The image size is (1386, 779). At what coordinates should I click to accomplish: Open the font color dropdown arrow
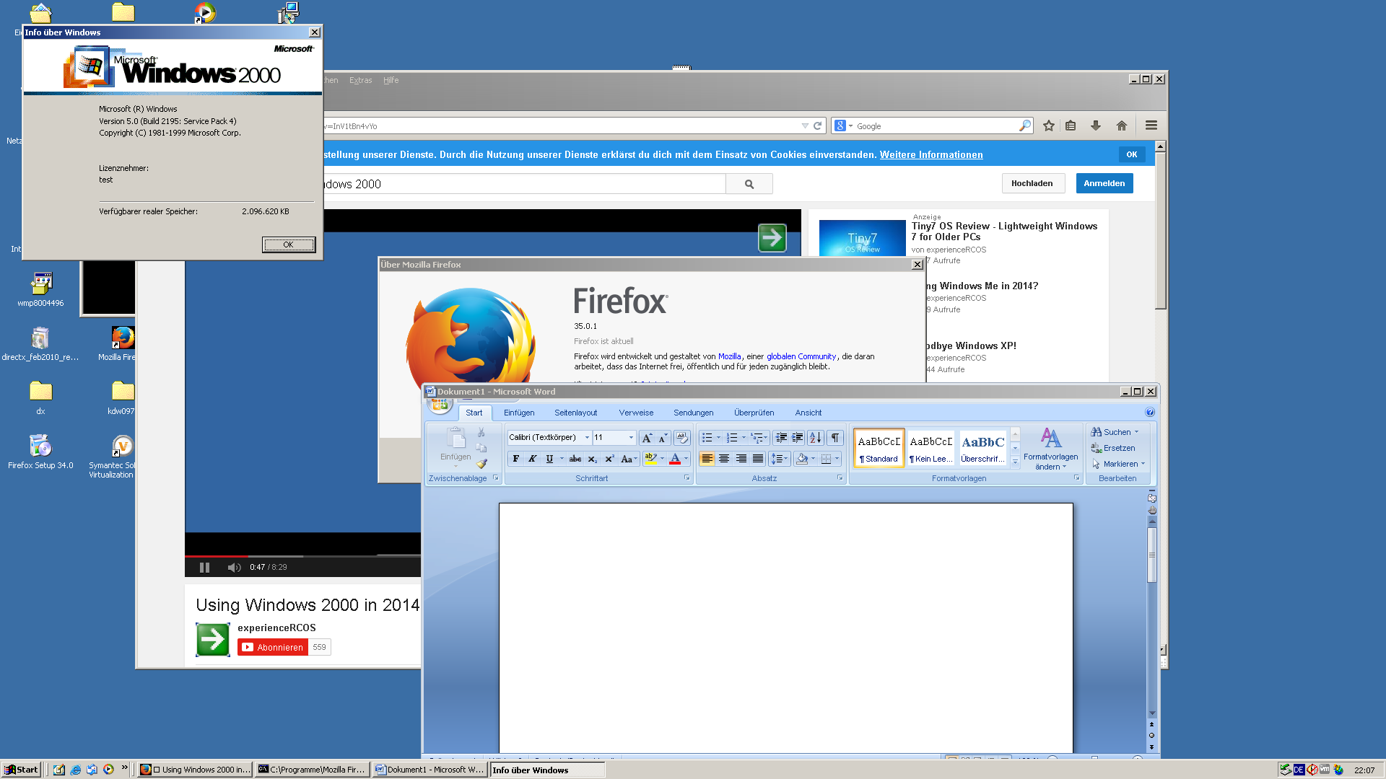click(686, 459)
